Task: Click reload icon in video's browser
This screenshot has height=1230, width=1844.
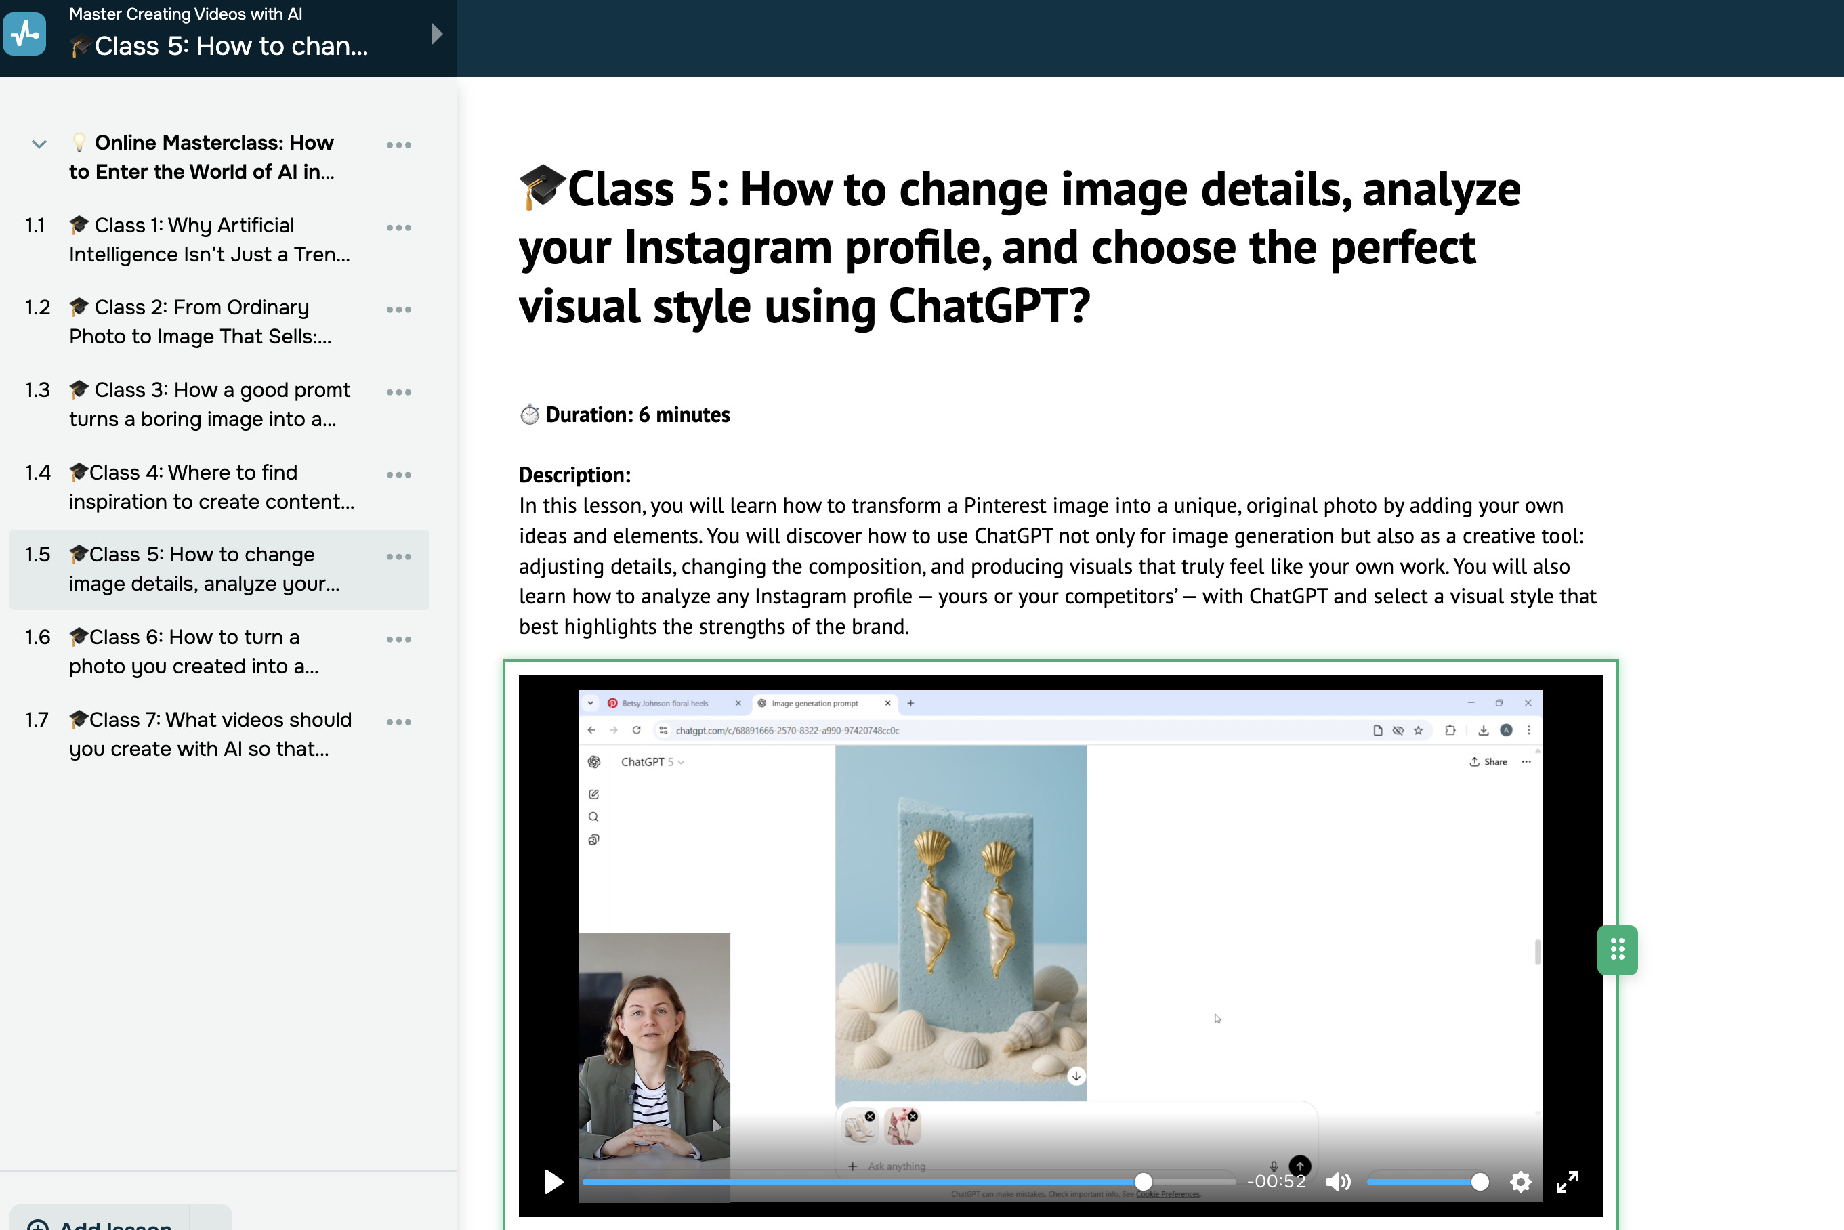Action: point(636,730)
